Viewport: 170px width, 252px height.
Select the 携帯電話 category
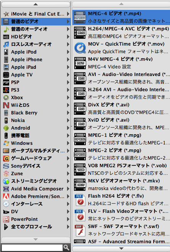pyautogui.click(x=36, y=135)
